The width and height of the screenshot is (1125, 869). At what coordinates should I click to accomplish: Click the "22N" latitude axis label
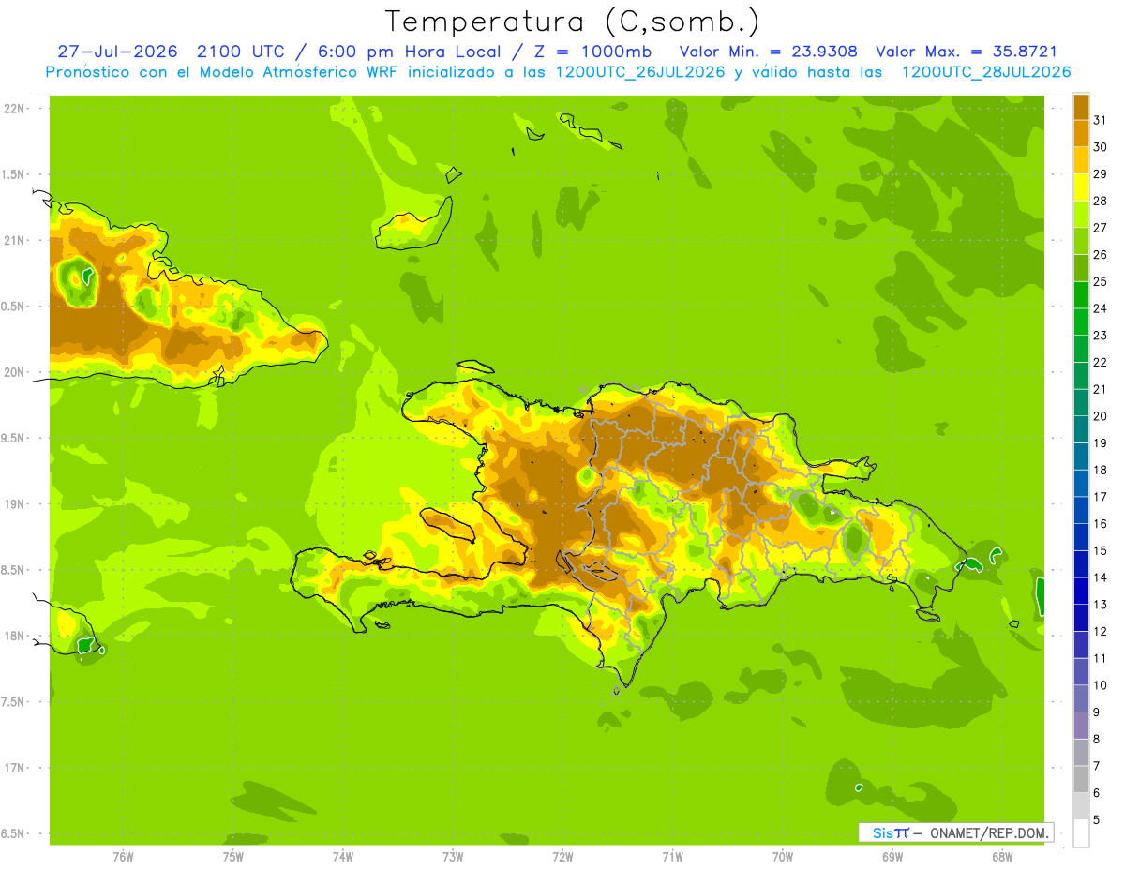click(14, 109)
